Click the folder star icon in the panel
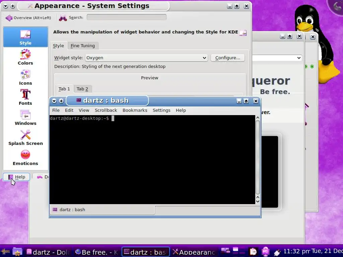343x257 pixels. coord(17,252)
